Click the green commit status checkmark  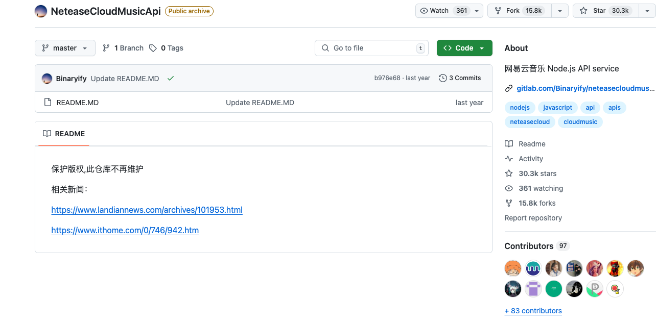point(171,79)
